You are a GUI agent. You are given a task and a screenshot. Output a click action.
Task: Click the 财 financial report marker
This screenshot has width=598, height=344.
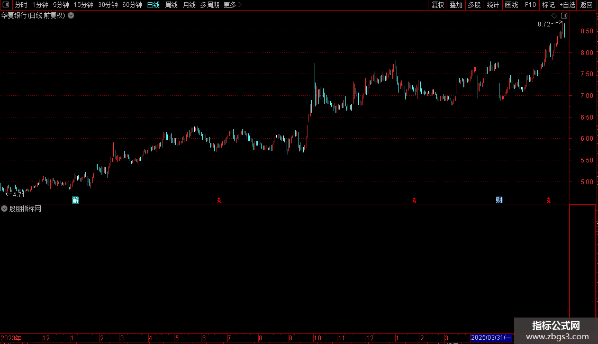[499, 200]
